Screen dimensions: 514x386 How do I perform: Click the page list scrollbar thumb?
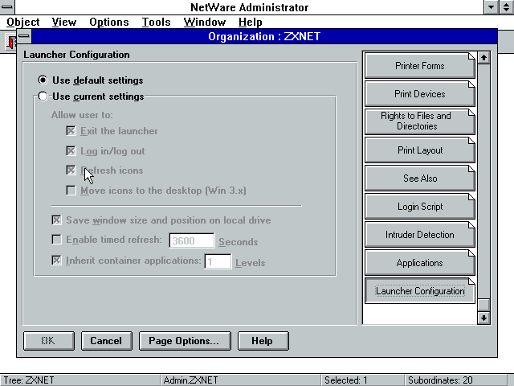[x=483, y=305]
